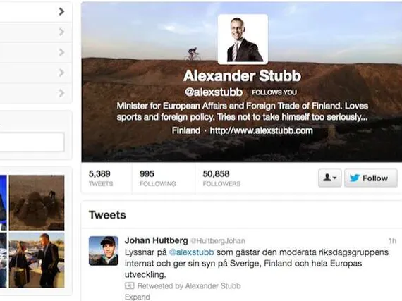Open the user actions person dropdown
Screen dimensions: 402x301
pos(329,178)
